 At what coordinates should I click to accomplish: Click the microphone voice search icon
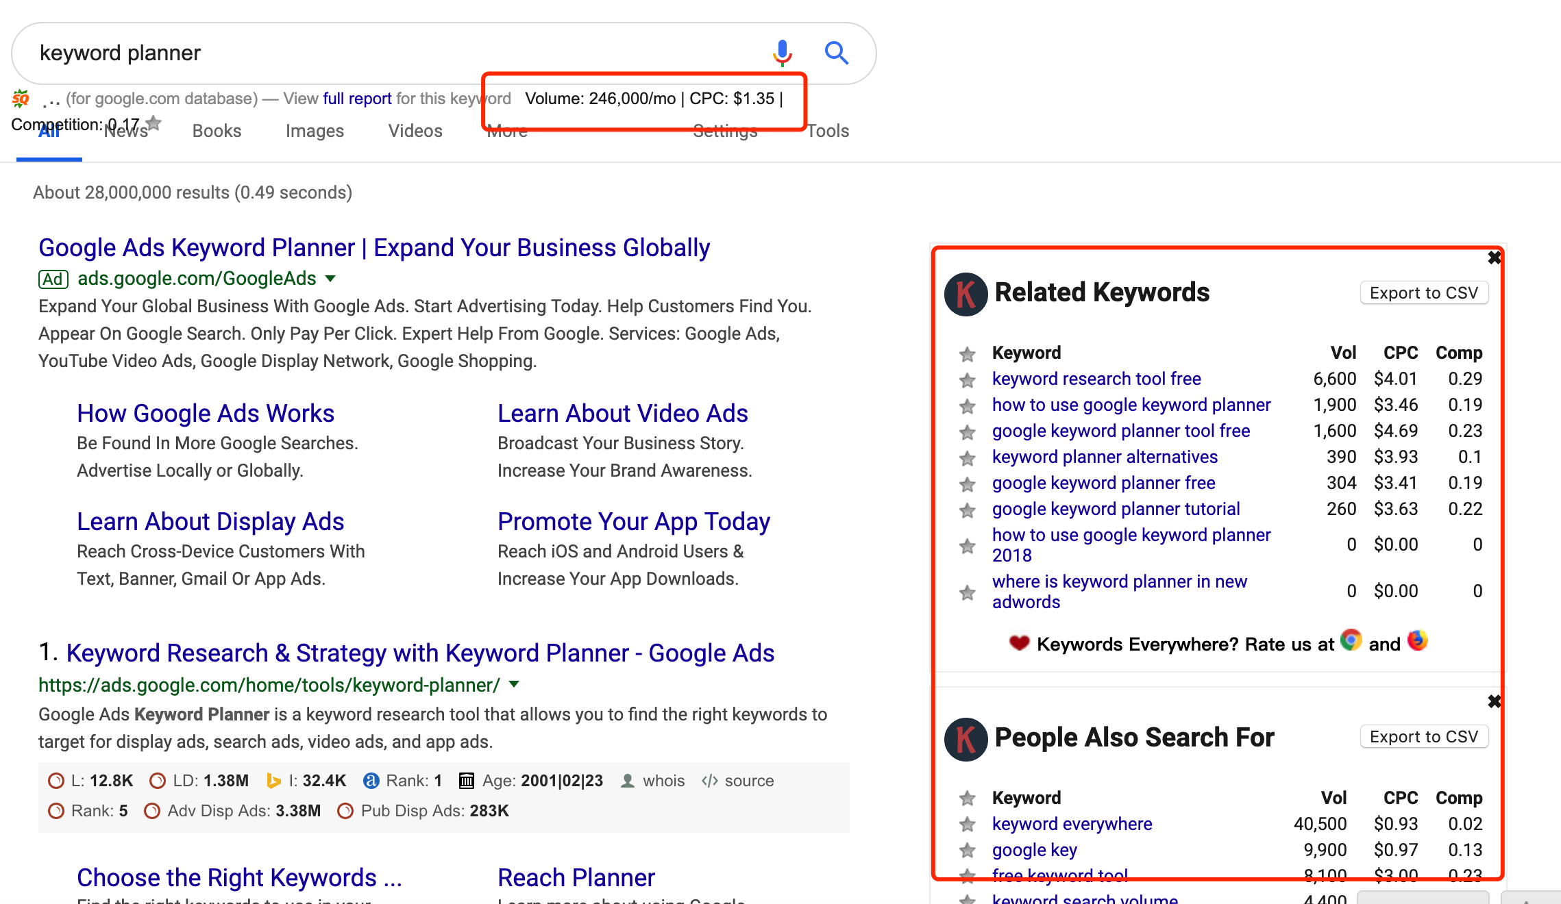click(782, 52)
